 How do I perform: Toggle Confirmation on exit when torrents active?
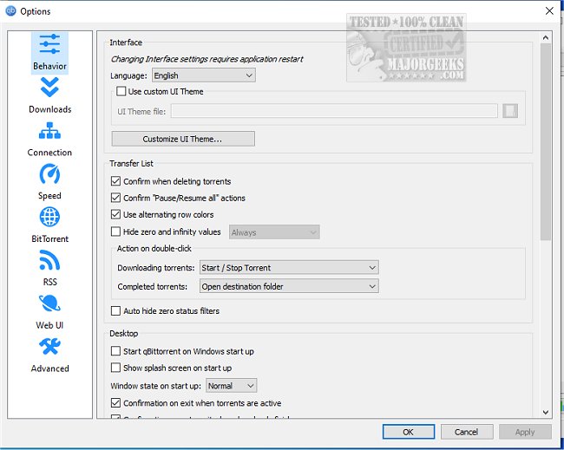coord(115,403)
